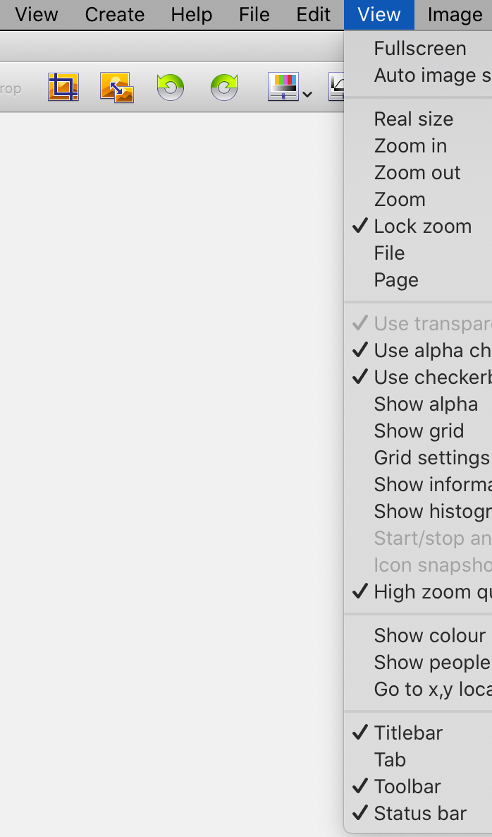Click Zoom in menu entry

(x=410, y=146)
